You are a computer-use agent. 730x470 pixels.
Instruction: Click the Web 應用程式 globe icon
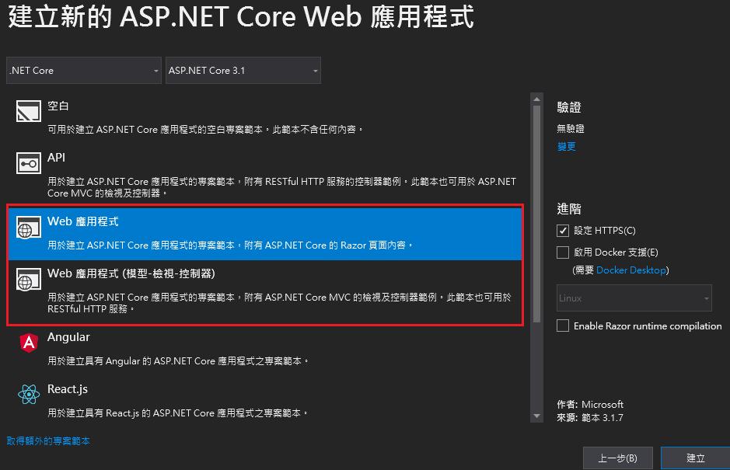pos(29,227)
